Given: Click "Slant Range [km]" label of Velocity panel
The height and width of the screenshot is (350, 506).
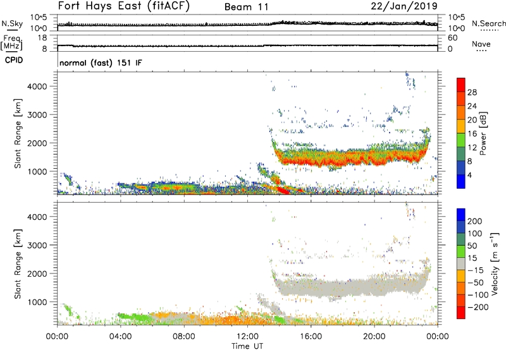Looking at the screenshot, I should pyautogui.click(x=18, y=264).
